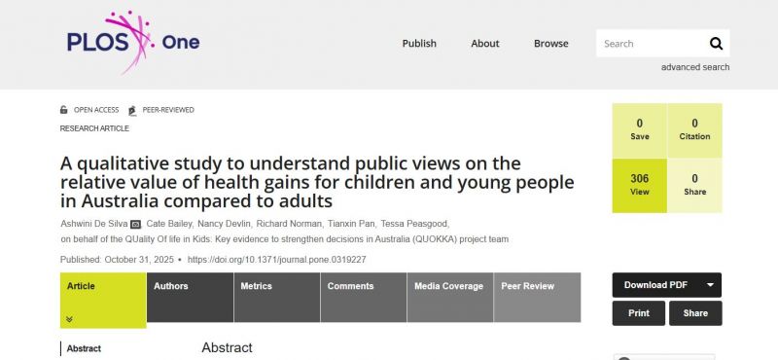778x360 pixels.
Task: Switch to the Metrics tab
Action: click(277, 297)
